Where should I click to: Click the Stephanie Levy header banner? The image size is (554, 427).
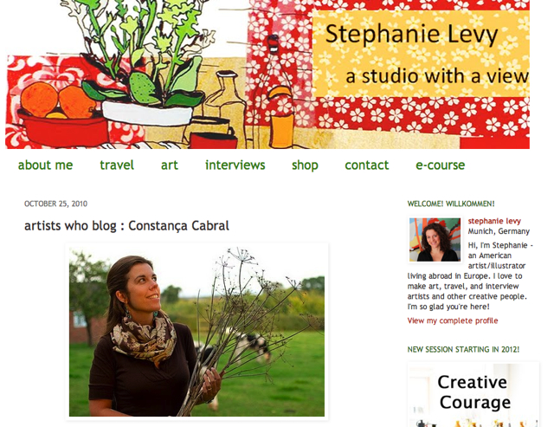pos(267,74)
